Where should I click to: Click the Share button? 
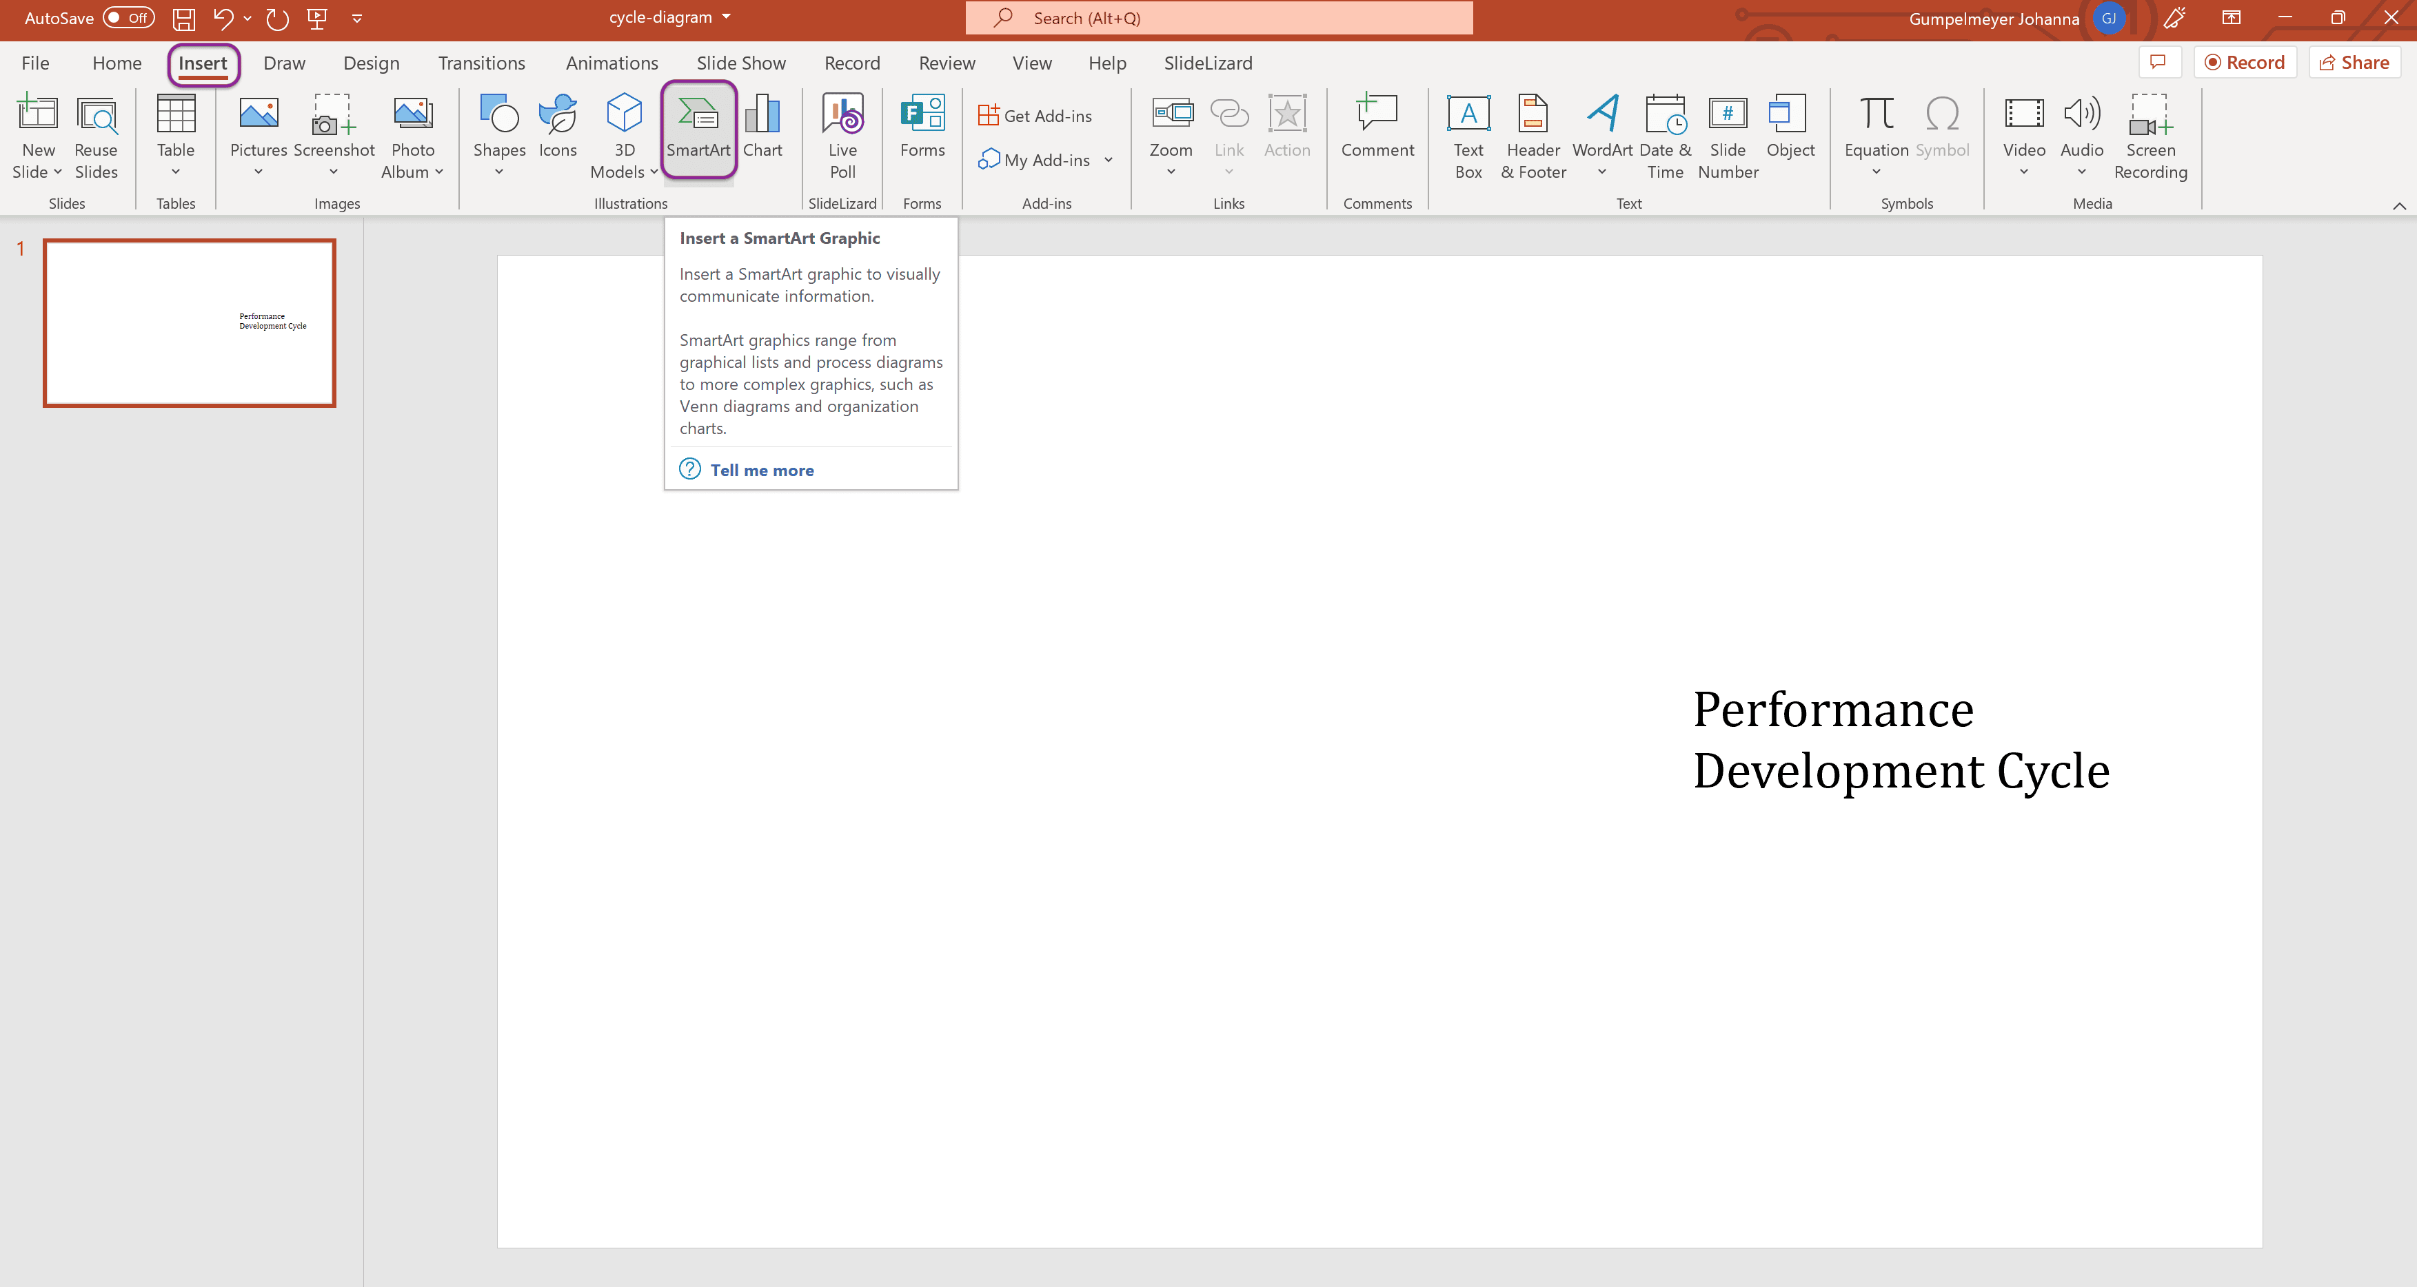tap(2354, 63)
